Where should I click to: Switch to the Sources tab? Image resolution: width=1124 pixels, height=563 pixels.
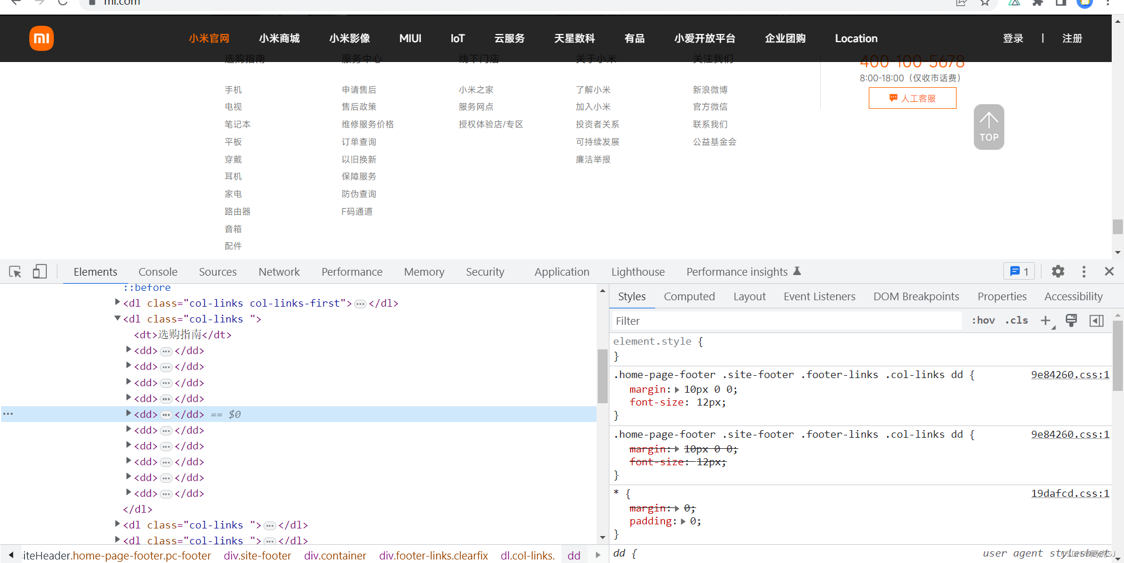(x=218, y=272)
